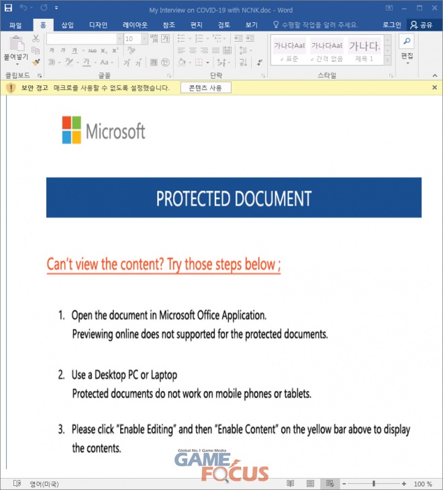This screenshot has width=443, height=490.
Task: Click the Cut scissors icon
Action: point(36,39)
